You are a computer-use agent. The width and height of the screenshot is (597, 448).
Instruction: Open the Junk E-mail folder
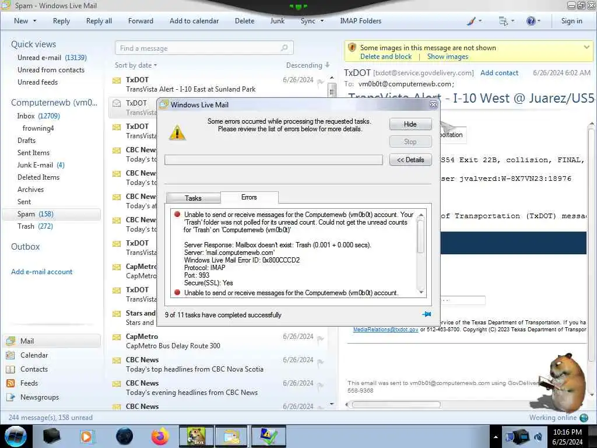41,165
